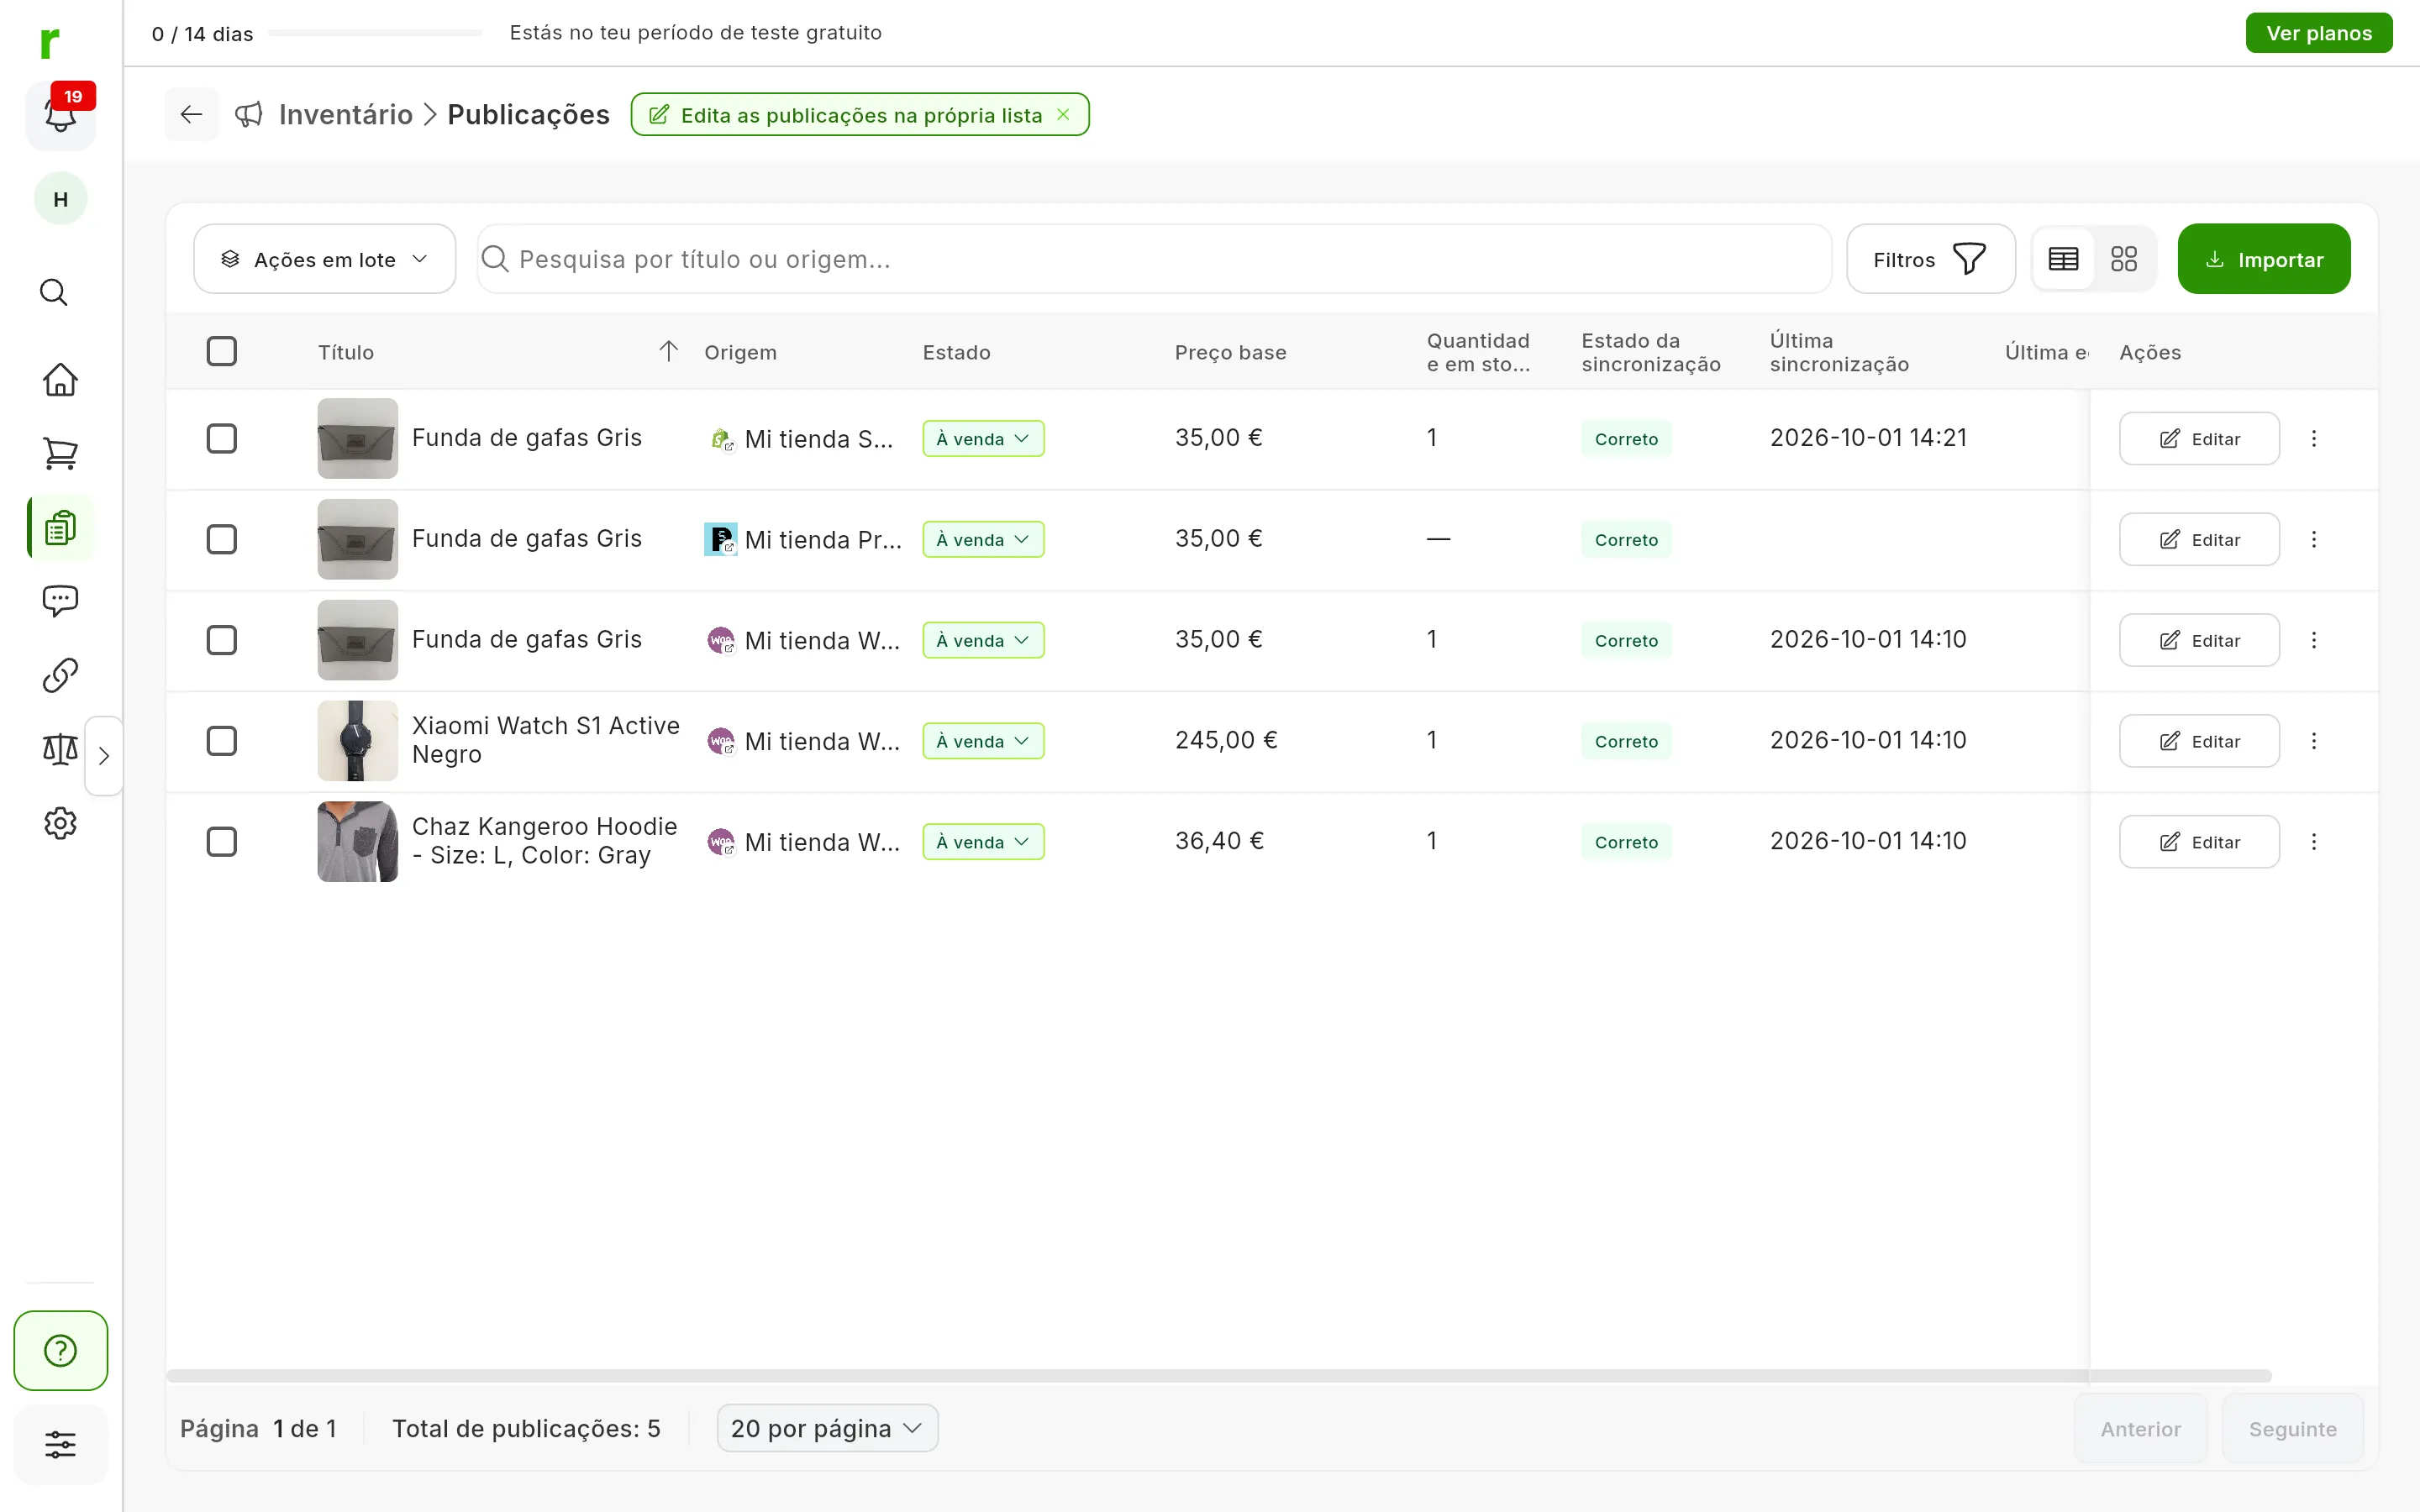2420x1512 pixels.
Task: Open the chat messages icon
Action: click(60, 600)
